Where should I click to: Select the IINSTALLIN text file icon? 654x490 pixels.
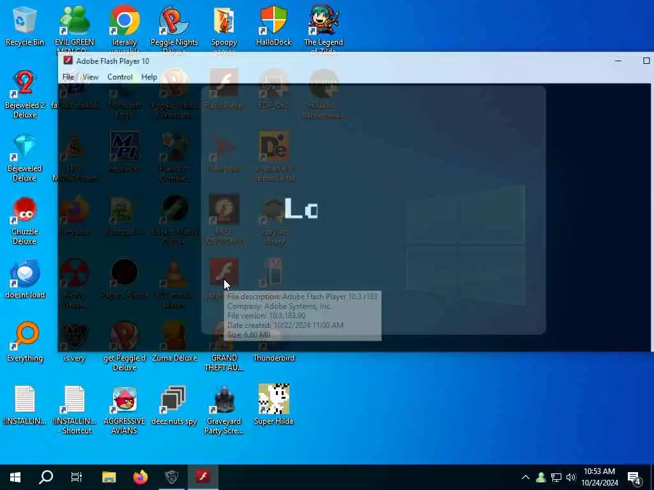[x=25, y=405]
